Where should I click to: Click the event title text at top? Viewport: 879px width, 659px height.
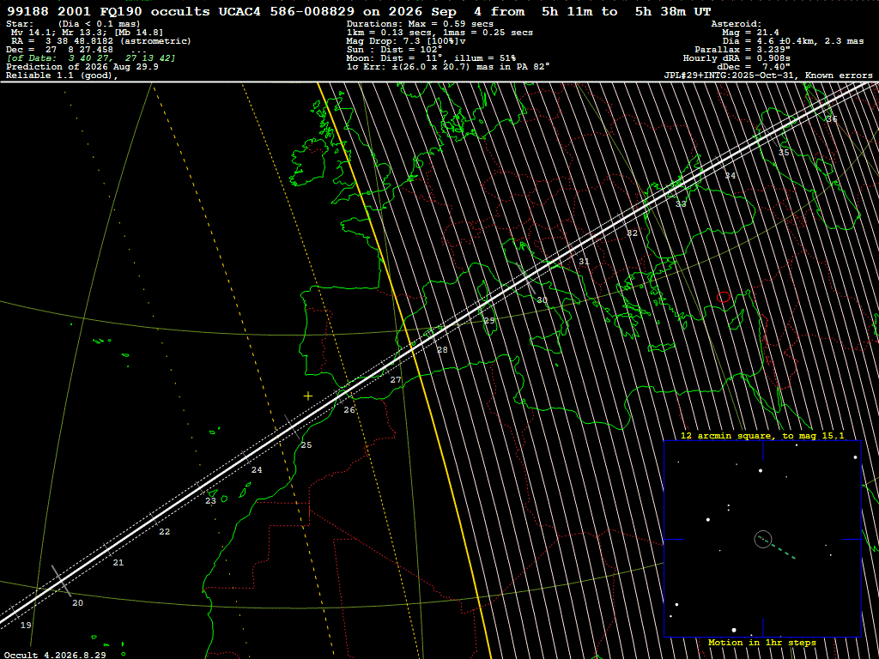(x=359, y=11)
